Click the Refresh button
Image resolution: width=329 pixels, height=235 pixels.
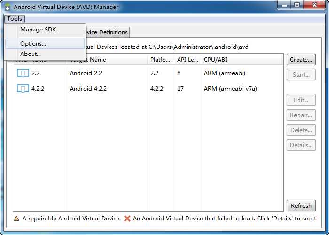(301, 206)
